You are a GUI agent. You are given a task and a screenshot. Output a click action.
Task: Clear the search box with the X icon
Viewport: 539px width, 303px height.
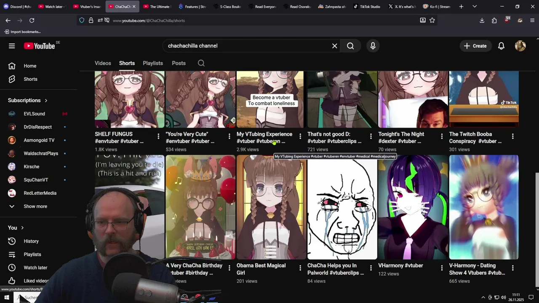pos(335,46)
